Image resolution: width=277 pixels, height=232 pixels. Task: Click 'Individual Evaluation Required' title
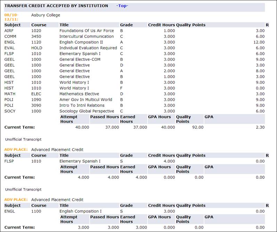(88, 48)
